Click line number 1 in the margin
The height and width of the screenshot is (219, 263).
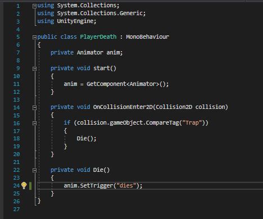18,6
